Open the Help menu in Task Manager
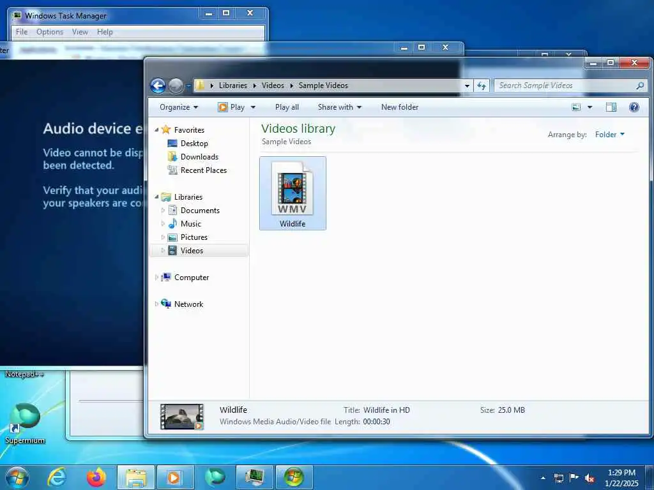Screen dimensions: 654x490 point(105,32)
